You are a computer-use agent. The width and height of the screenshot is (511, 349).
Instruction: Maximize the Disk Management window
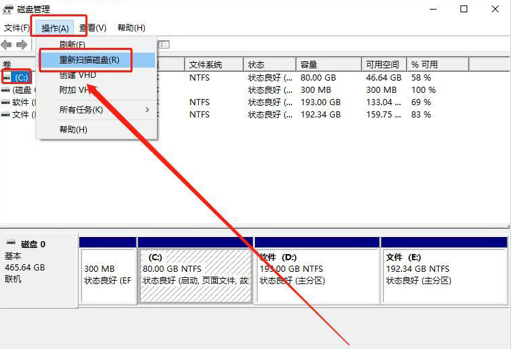(464, 9)
